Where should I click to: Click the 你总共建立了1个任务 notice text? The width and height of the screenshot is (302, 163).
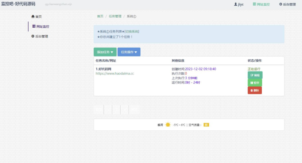pyautogui.click(x=115, y=37)
